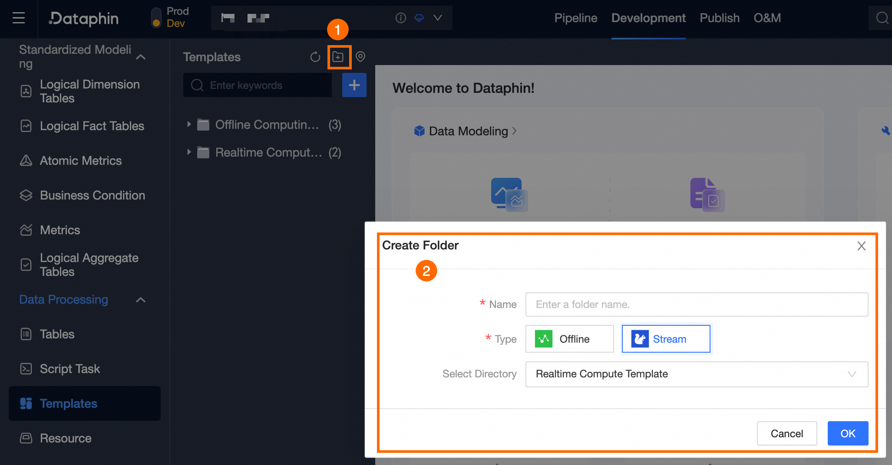The height and width of the screenshot is (465, 892).
Task: Close the Create Folder dialog
Action: click(x=862, y=246)
